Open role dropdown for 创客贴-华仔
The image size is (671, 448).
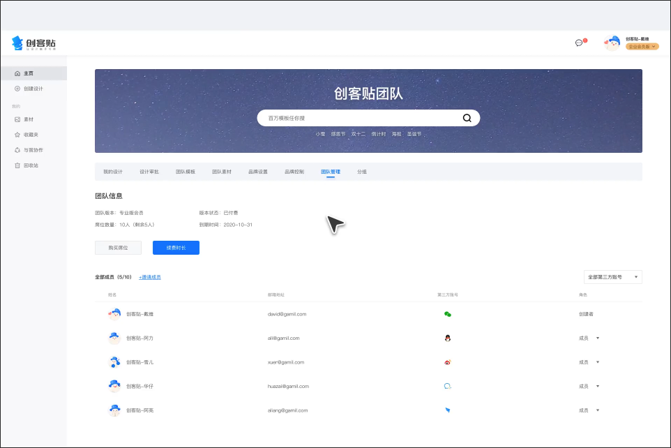597,386
